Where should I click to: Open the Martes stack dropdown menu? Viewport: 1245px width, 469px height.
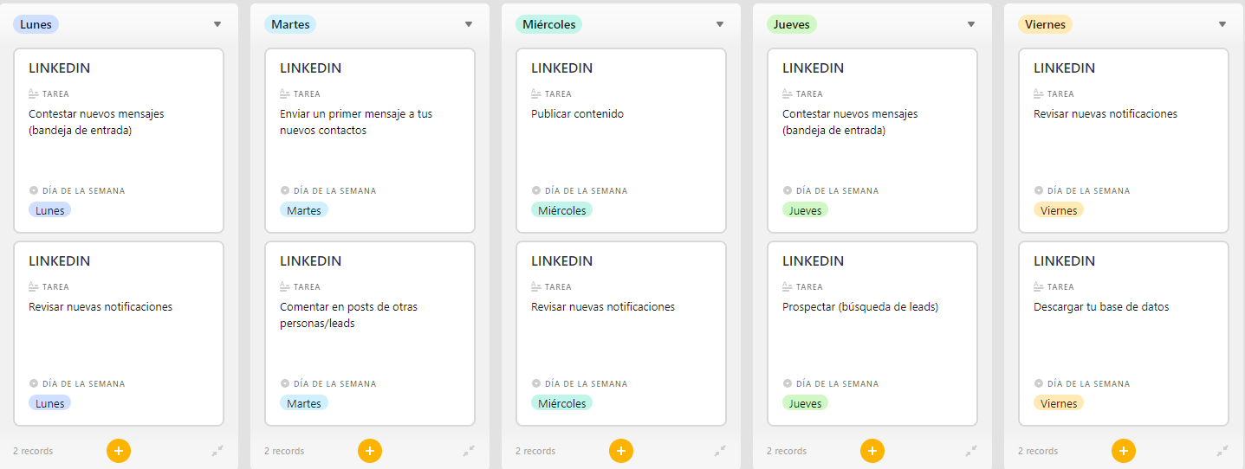469,24
